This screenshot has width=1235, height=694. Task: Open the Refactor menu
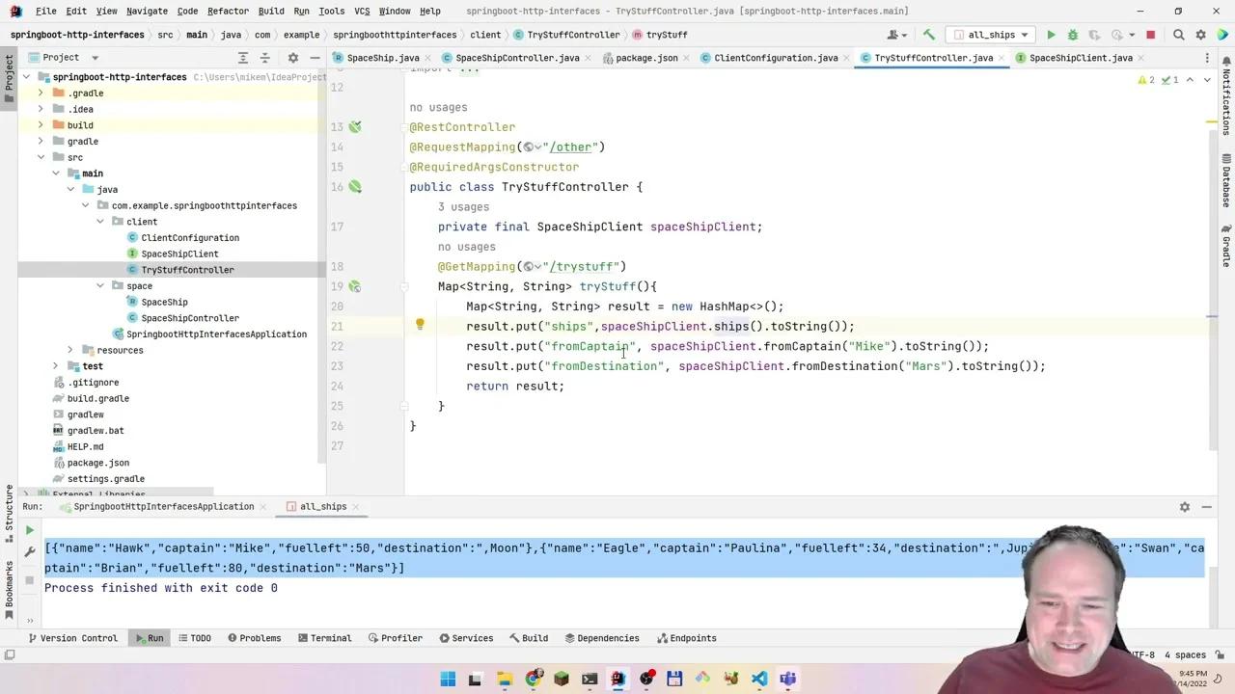click(228, 12)
